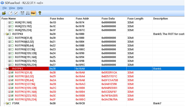Open the View menu

12,8
